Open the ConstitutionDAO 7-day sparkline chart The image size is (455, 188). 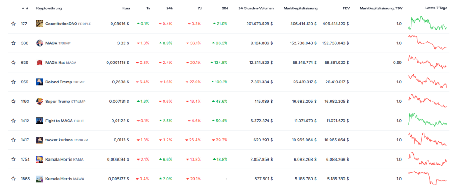click(427, 23)
